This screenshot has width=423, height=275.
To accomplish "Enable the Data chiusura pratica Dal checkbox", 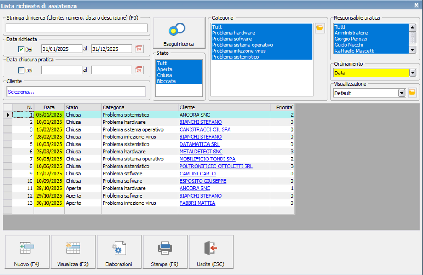I will [21, 70].
